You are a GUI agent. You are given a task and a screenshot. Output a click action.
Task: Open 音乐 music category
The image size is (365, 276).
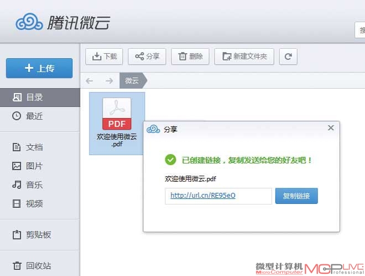coord(40,185)
